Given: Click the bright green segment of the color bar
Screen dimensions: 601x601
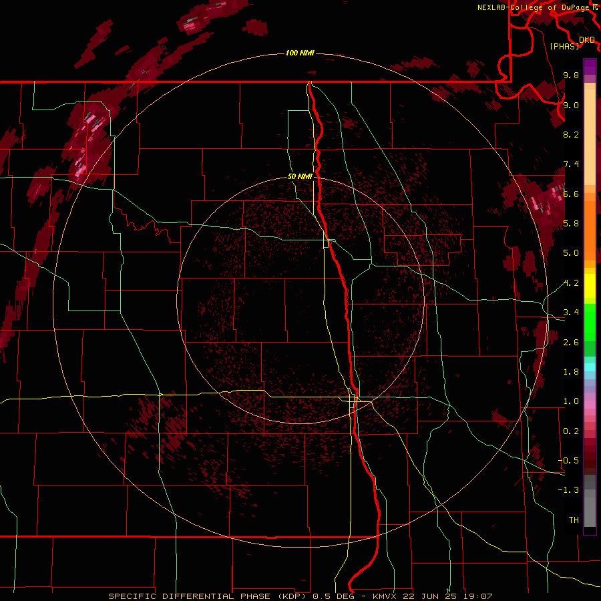Looking at the screenshot, I should coord(590,323).
